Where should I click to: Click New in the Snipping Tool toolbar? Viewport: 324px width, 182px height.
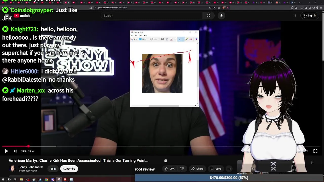click(133, 39)
